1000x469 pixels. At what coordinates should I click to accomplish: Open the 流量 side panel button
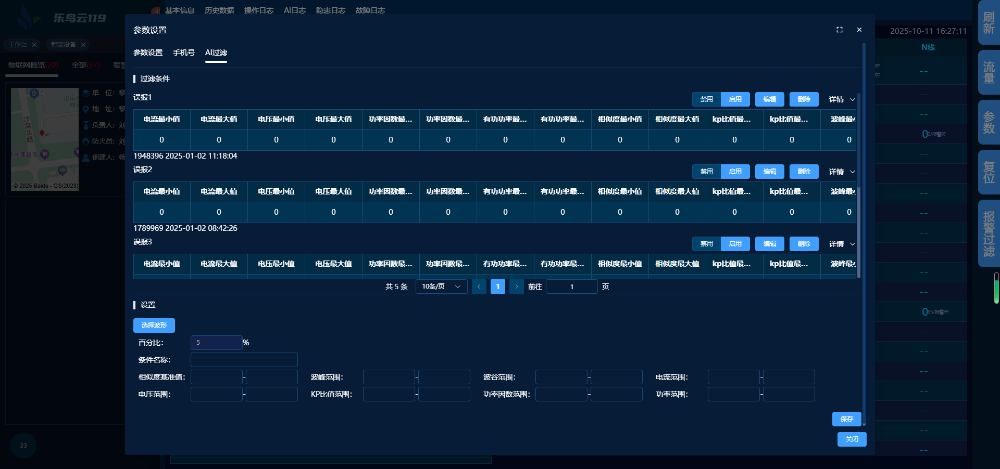[989, 72]
